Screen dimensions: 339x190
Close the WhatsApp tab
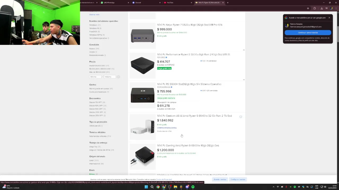tap(128, 3)
